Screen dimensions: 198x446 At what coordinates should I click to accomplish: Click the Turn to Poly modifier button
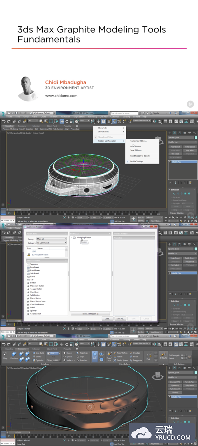click(189, 382)
